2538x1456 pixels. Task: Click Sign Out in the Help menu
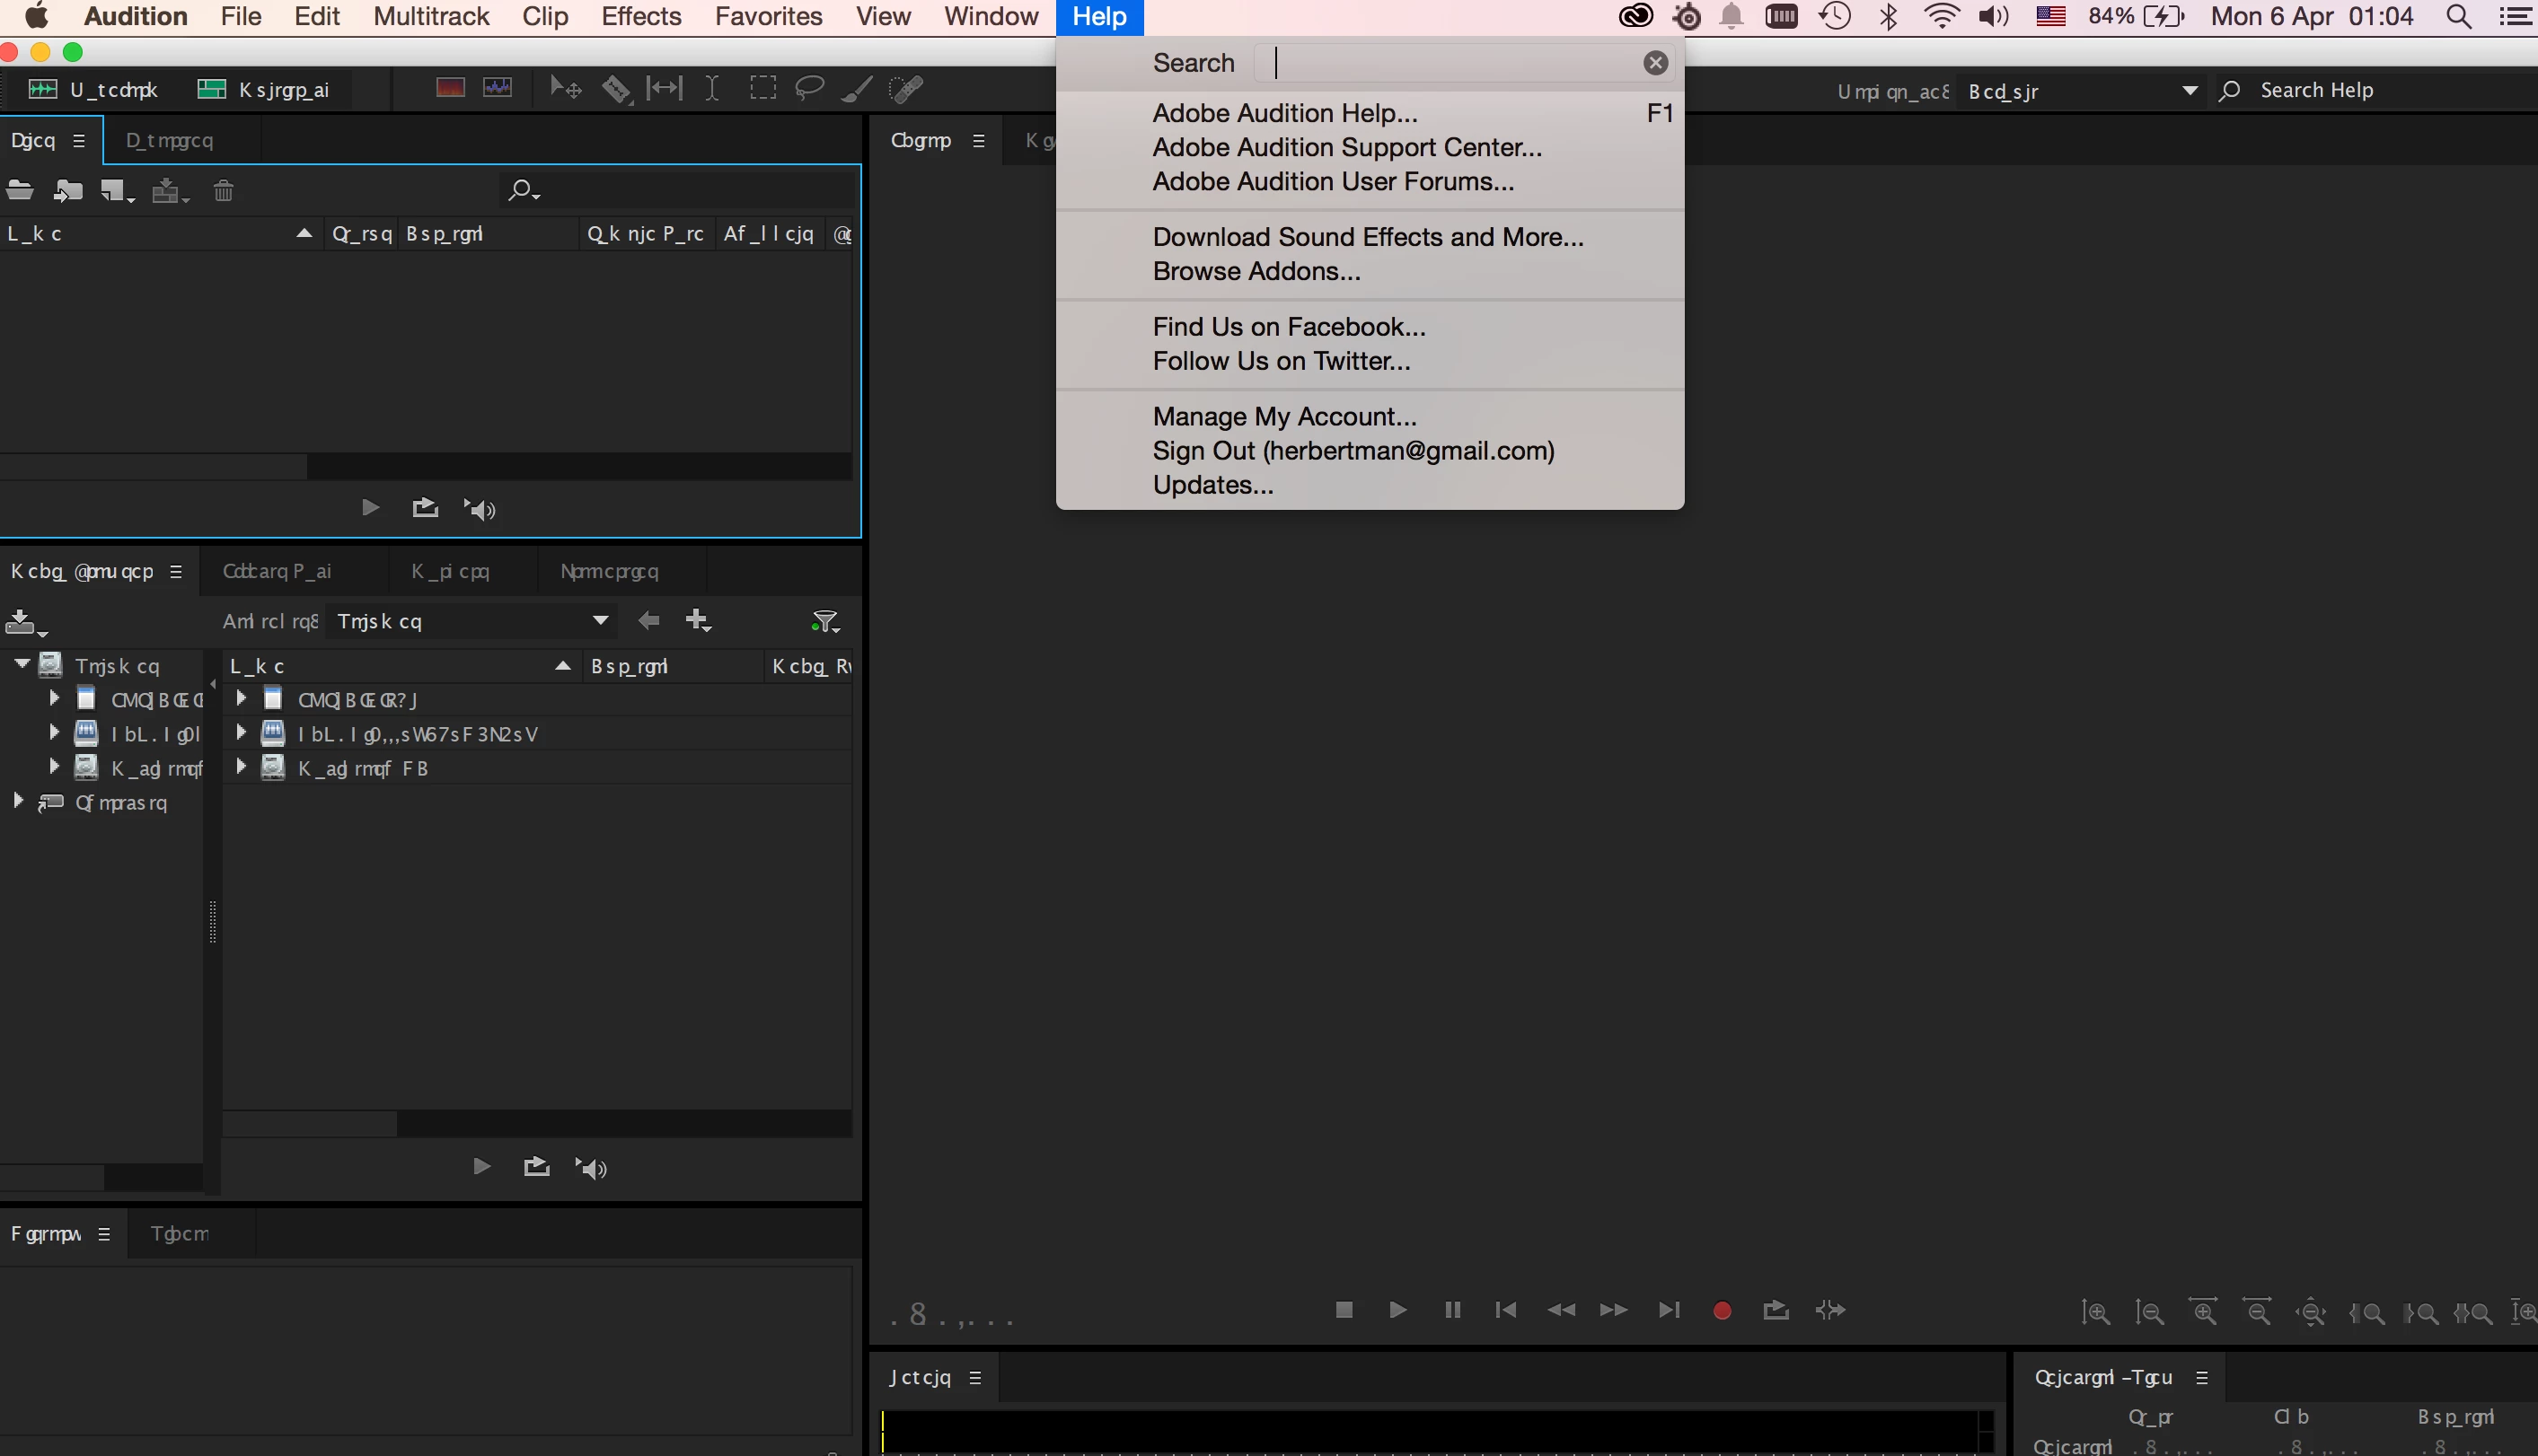(x=1353, y=451)
